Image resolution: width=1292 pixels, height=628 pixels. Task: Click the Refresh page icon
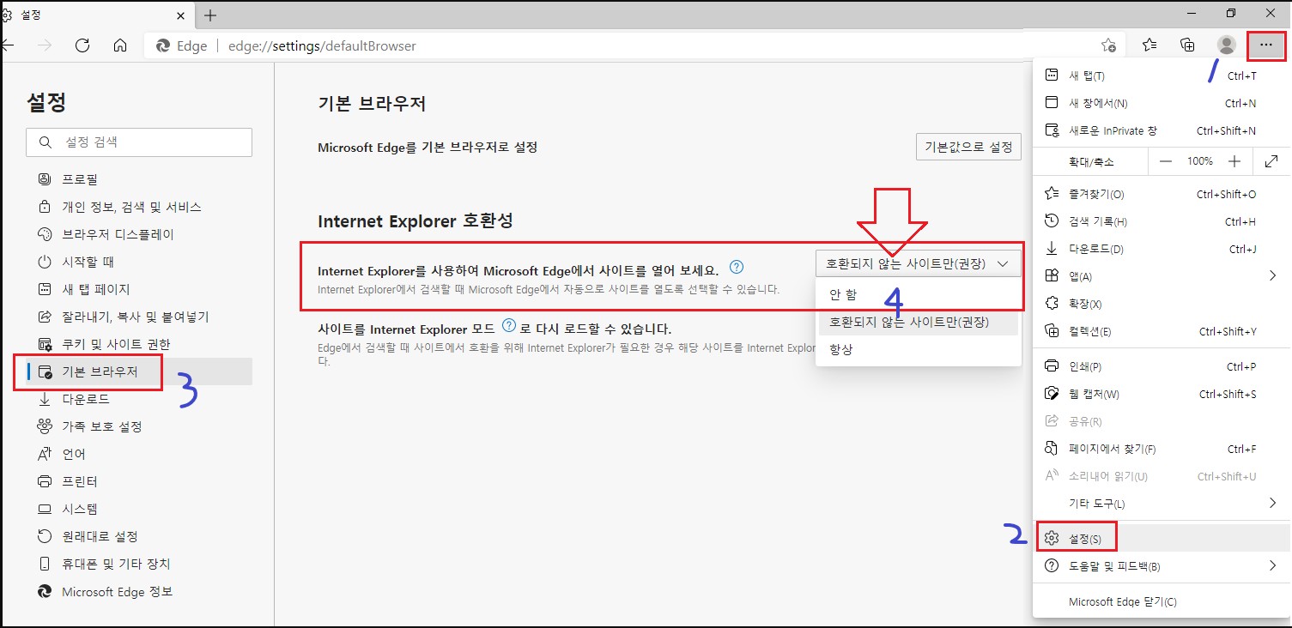point(82,45)
